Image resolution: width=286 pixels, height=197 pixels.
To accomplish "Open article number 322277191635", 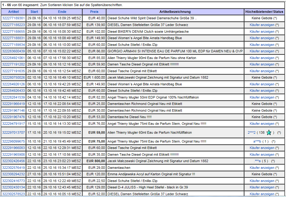I will pos(13,71).
